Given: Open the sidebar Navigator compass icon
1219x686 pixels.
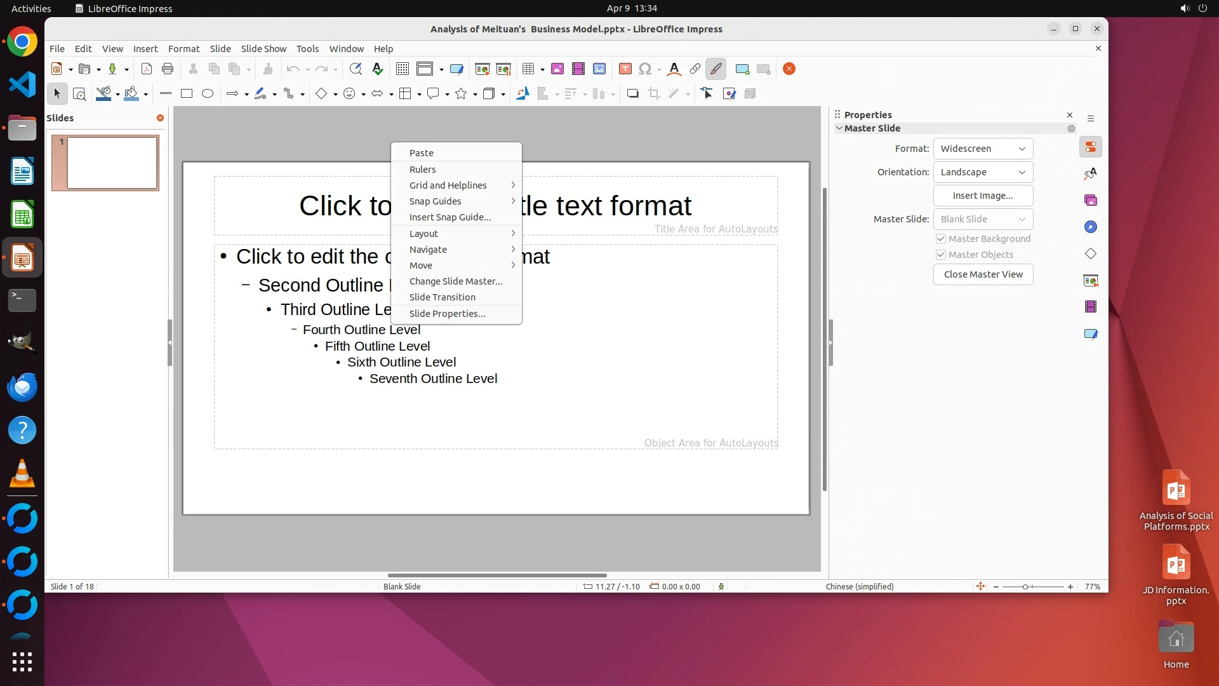Looking at the screenshot, I should coord(1091,227).
